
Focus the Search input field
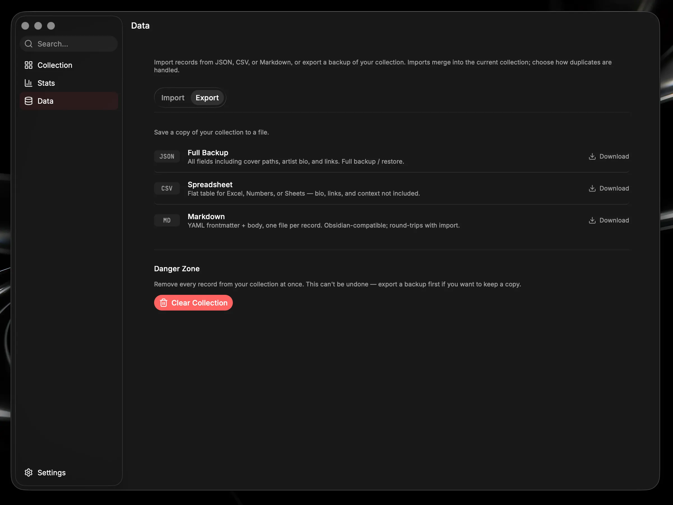click(x=69, y=44)
